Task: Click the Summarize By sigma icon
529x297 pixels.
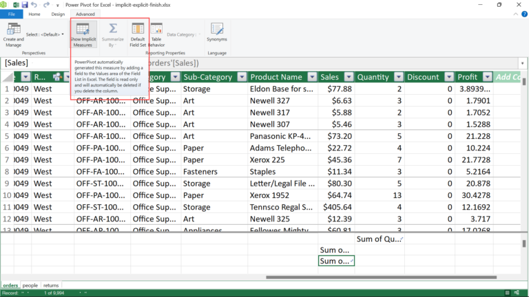Action: [113, 34]
